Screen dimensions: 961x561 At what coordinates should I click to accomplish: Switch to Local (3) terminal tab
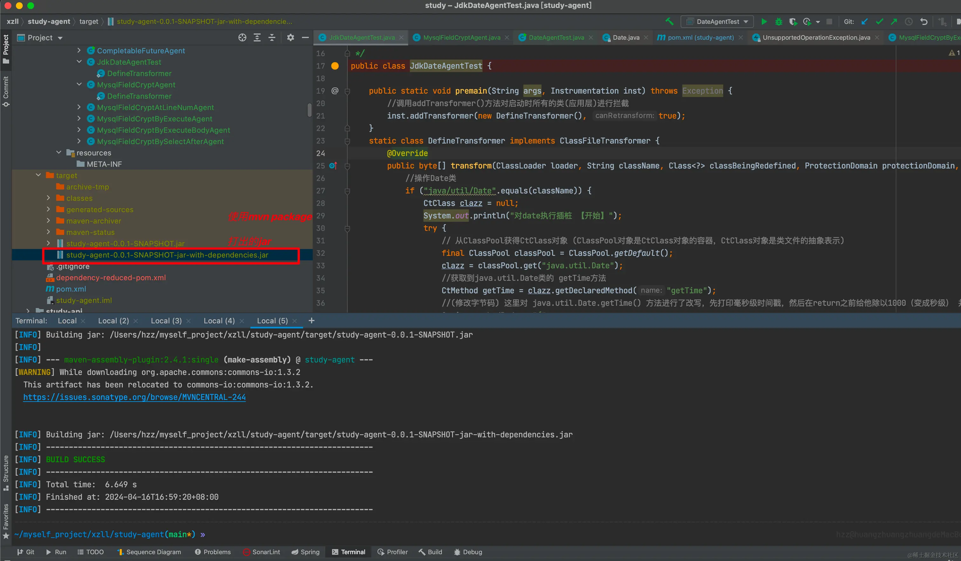(166, 321)
